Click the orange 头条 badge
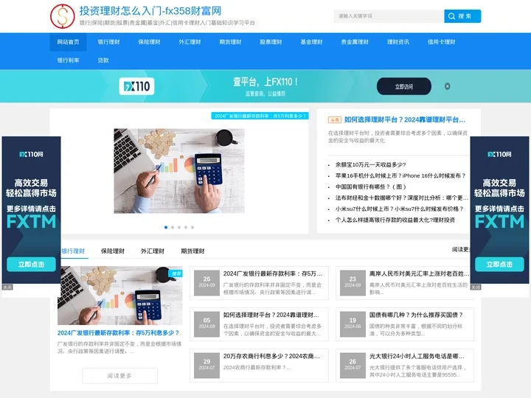 coord(335,120)
